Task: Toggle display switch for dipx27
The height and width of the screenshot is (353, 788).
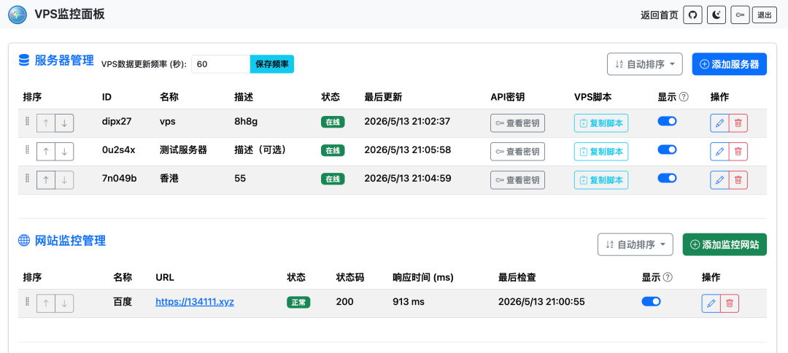Action: tap(668, 121)
